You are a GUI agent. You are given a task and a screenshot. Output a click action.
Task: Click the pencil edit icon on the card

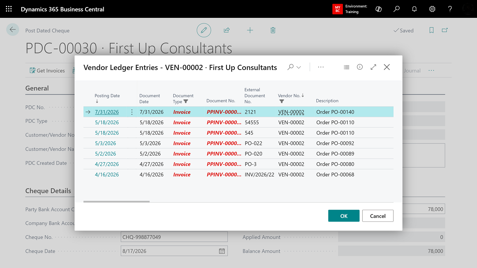pyautogui.click(x=204, y=31)
